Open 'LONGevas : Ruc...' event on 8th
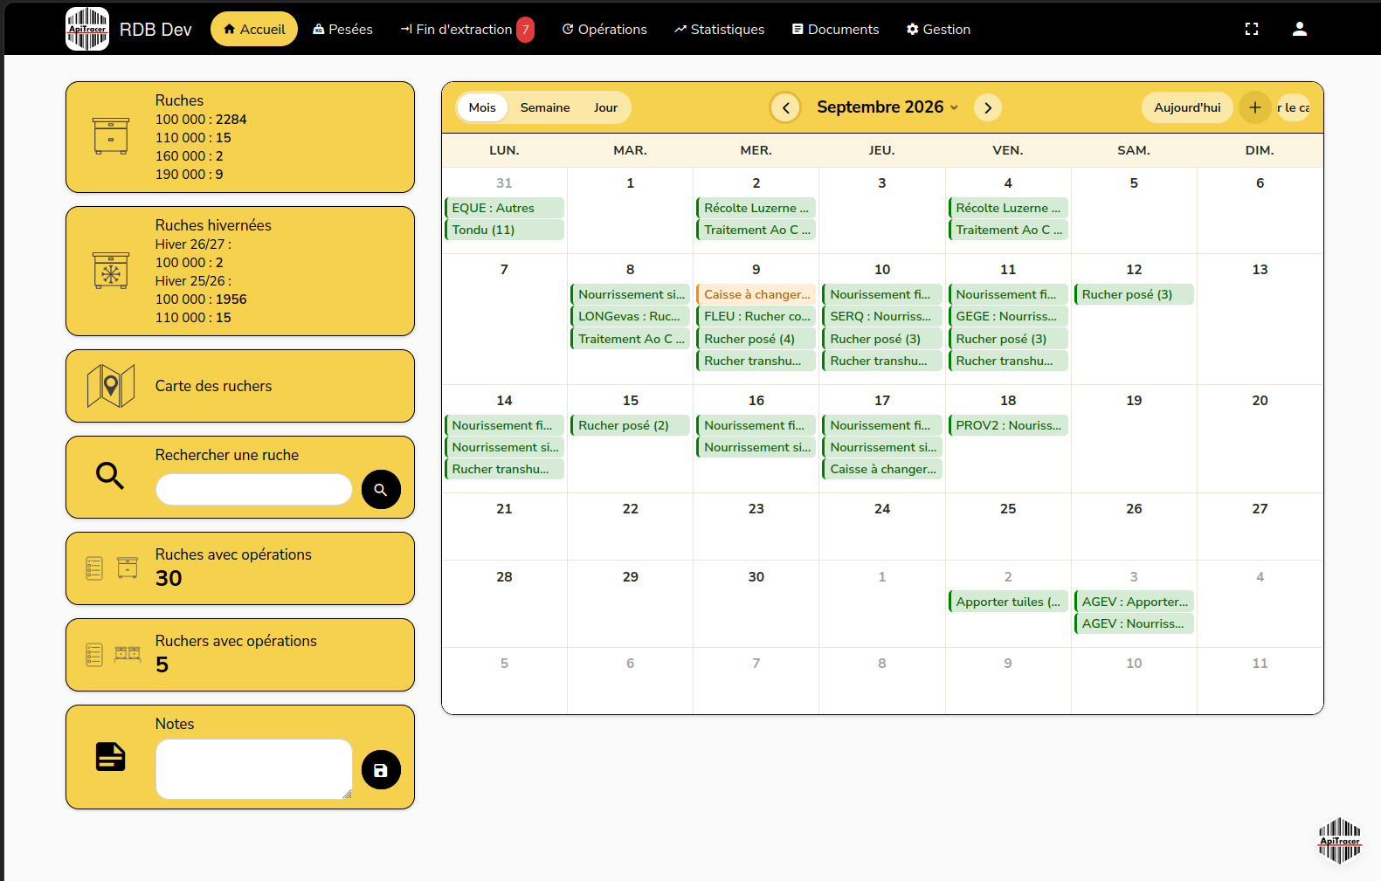1381x881 pixels. (x=630, y=316)
